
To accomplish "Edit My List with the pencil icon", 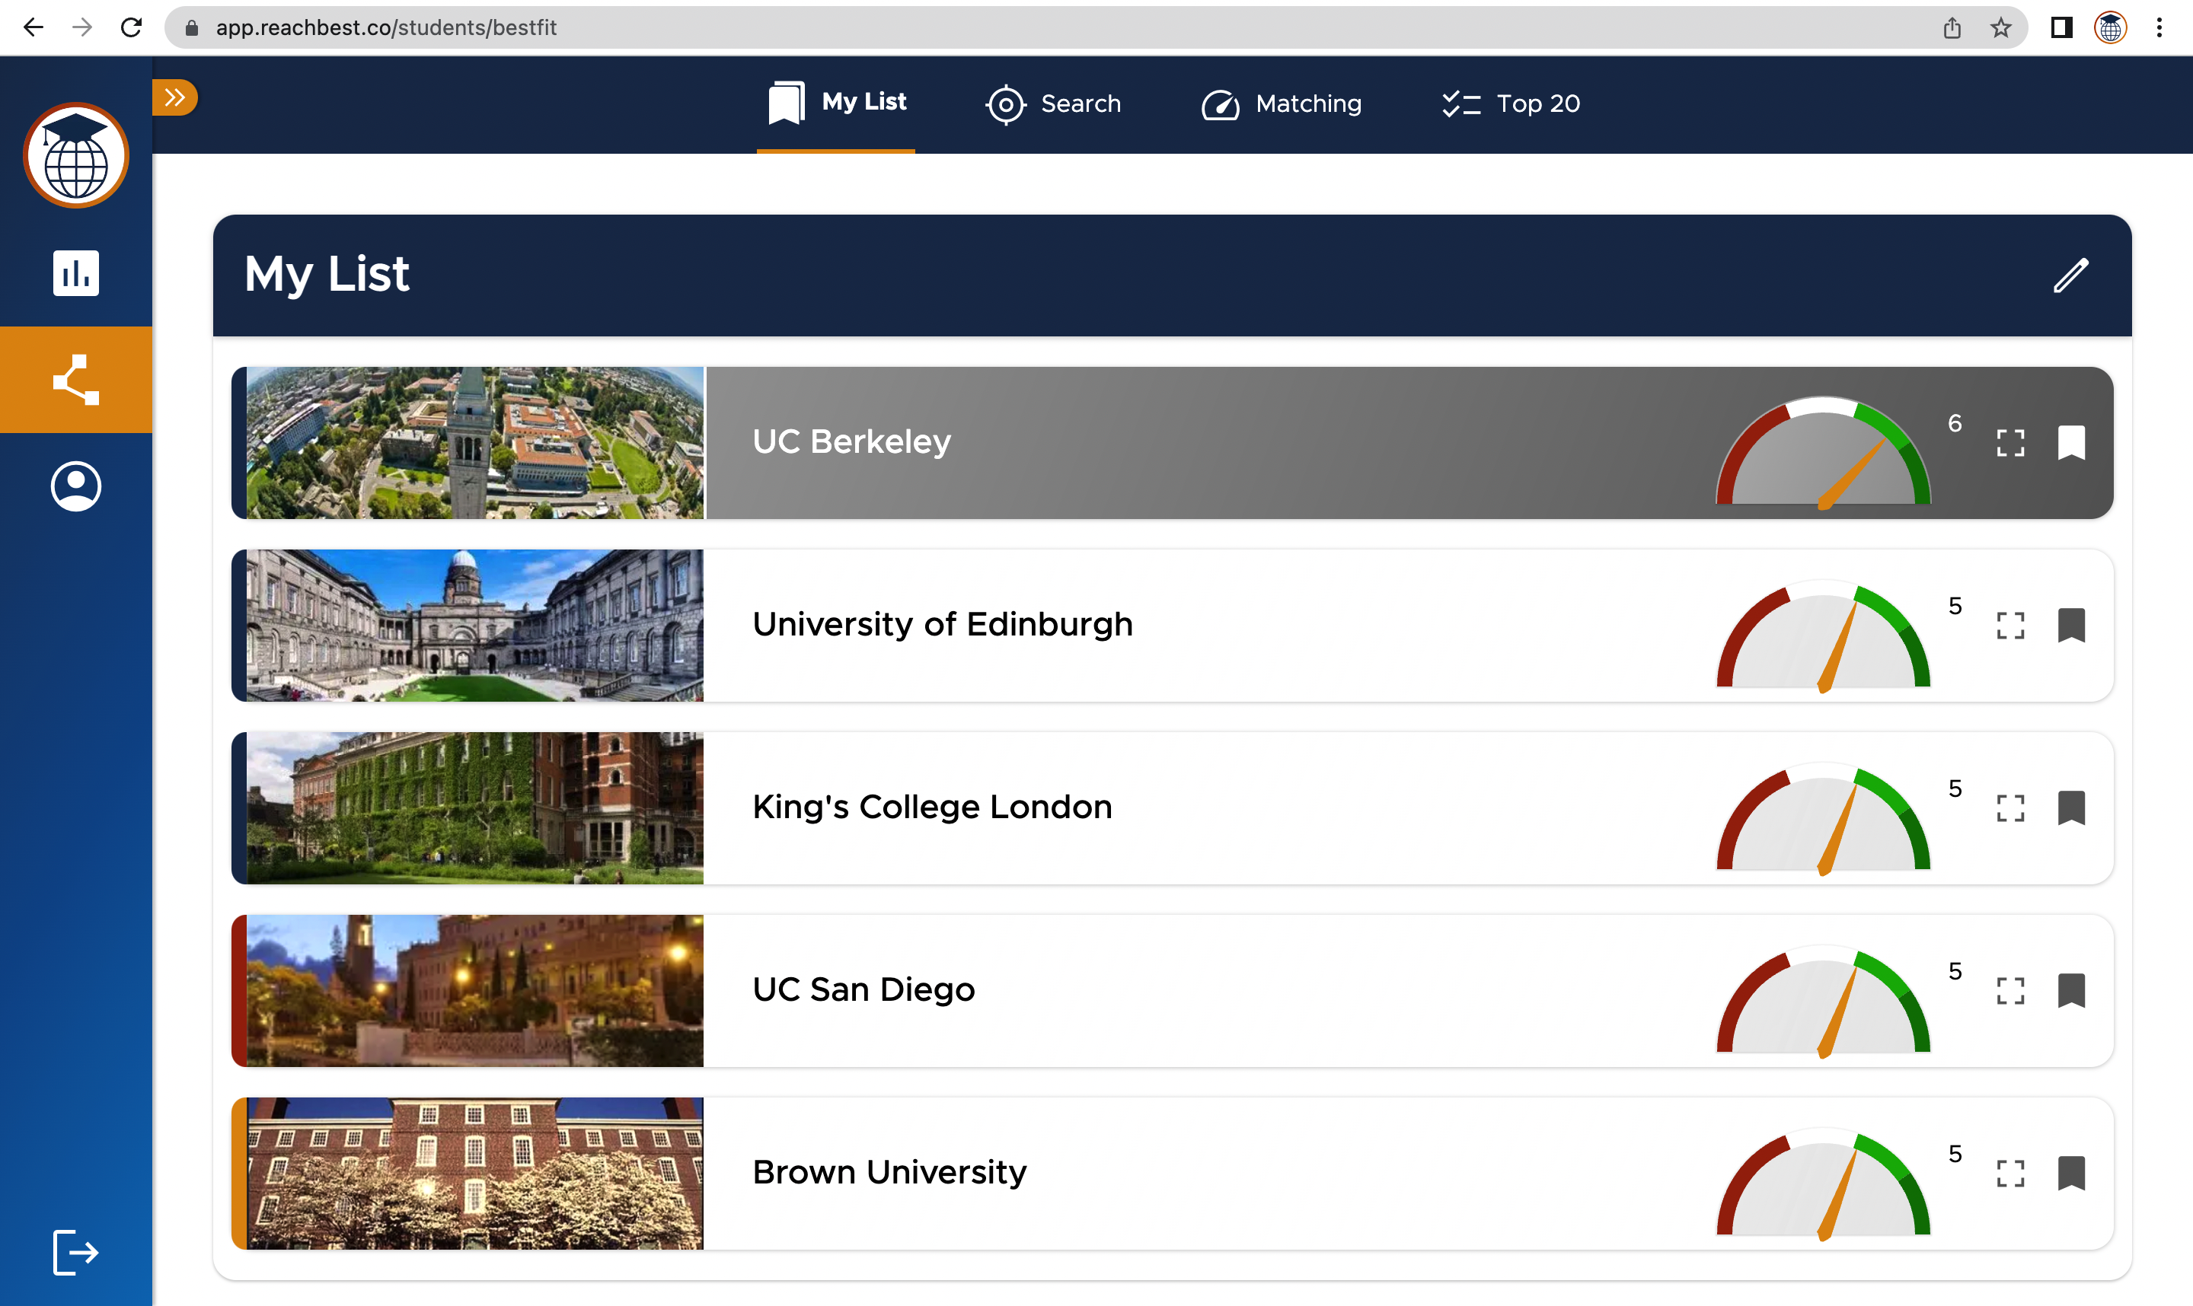I will pyautogui.click(x=2070, y=276).
